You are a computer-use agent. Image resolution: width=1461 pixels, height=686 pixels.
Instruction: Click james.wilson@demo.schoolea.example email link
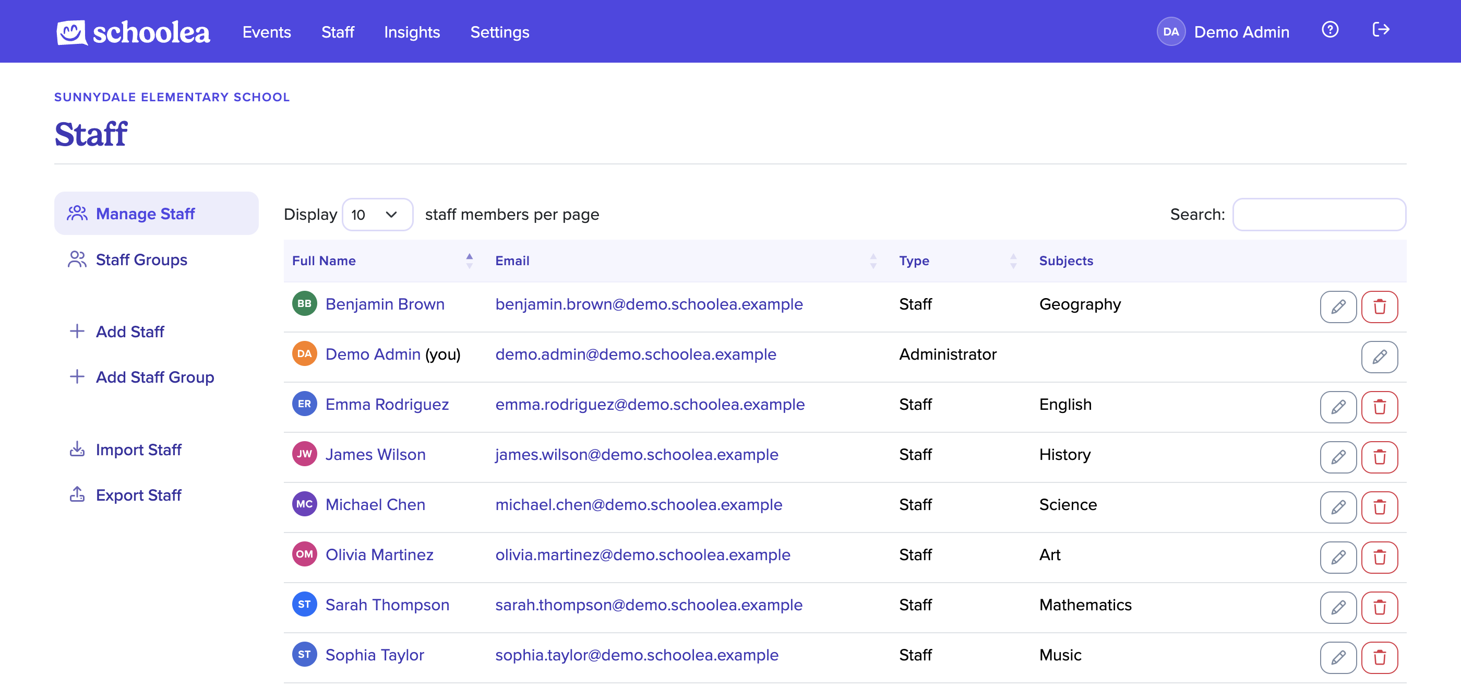tap(637, 455)
